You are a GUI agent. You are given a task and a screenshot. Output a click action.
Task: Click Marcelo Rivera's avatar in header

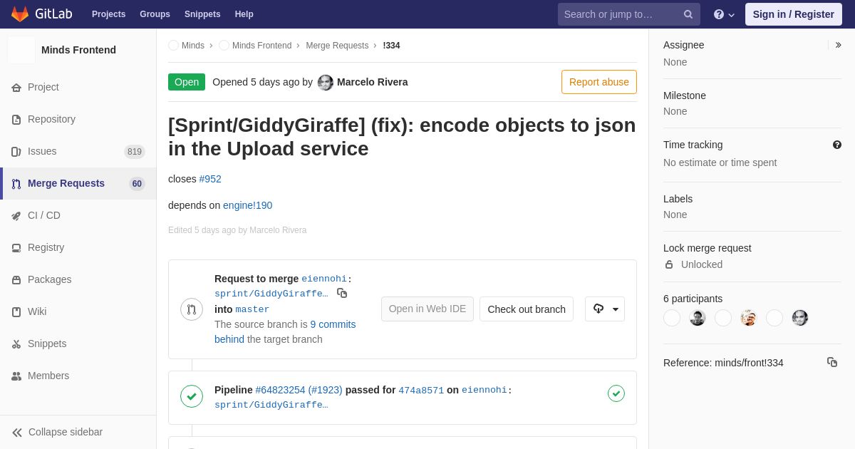[326, 82]
